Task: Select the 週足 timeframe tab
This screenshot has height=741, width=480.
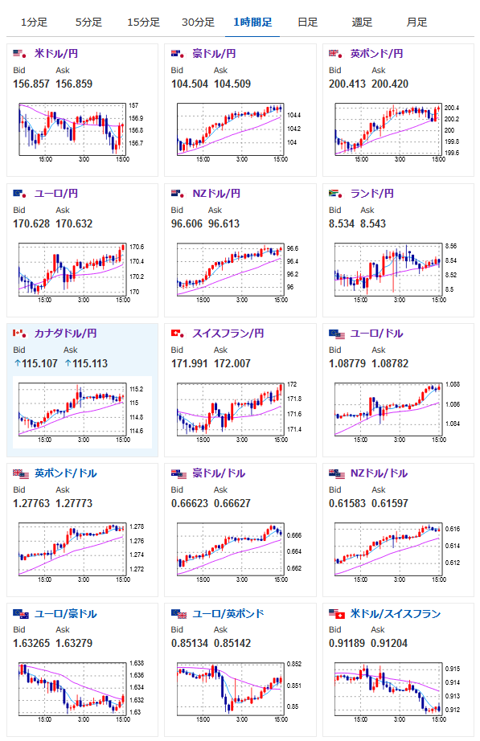Action: tap(362, 23)
